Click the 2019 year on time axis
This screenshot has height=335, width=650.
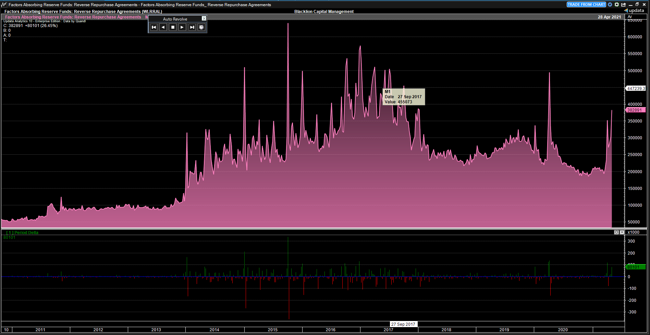pyautogui.click(x=504, y=330)
